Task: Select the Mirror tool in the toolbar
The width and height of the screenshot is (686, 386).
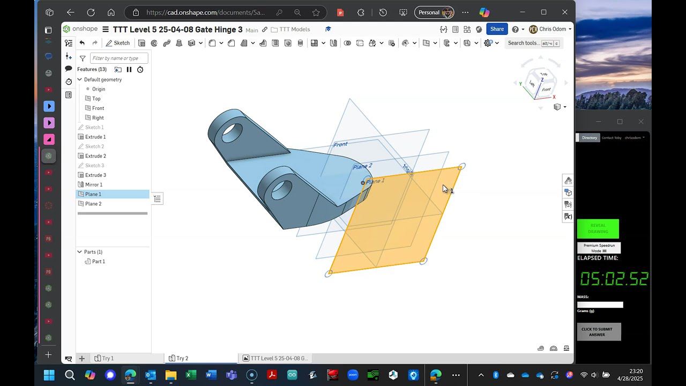Action: (x=333, y=43)
